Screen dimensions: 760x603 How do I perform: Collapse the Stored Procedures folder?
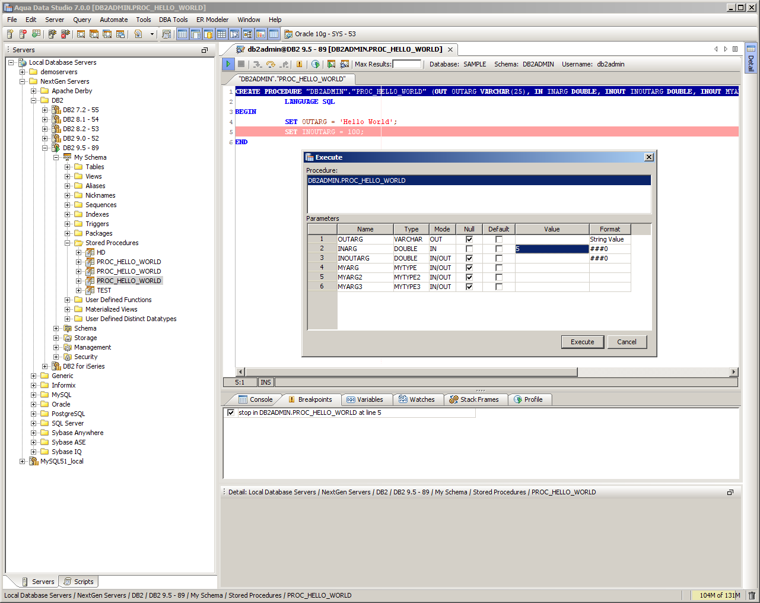[68, 243]
